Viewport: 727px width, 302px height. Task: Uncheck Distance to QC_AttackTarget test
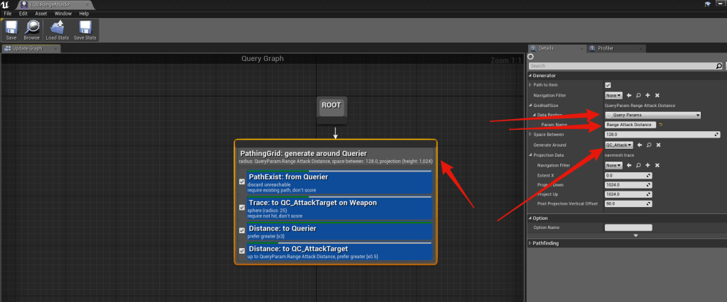(242, 250)
